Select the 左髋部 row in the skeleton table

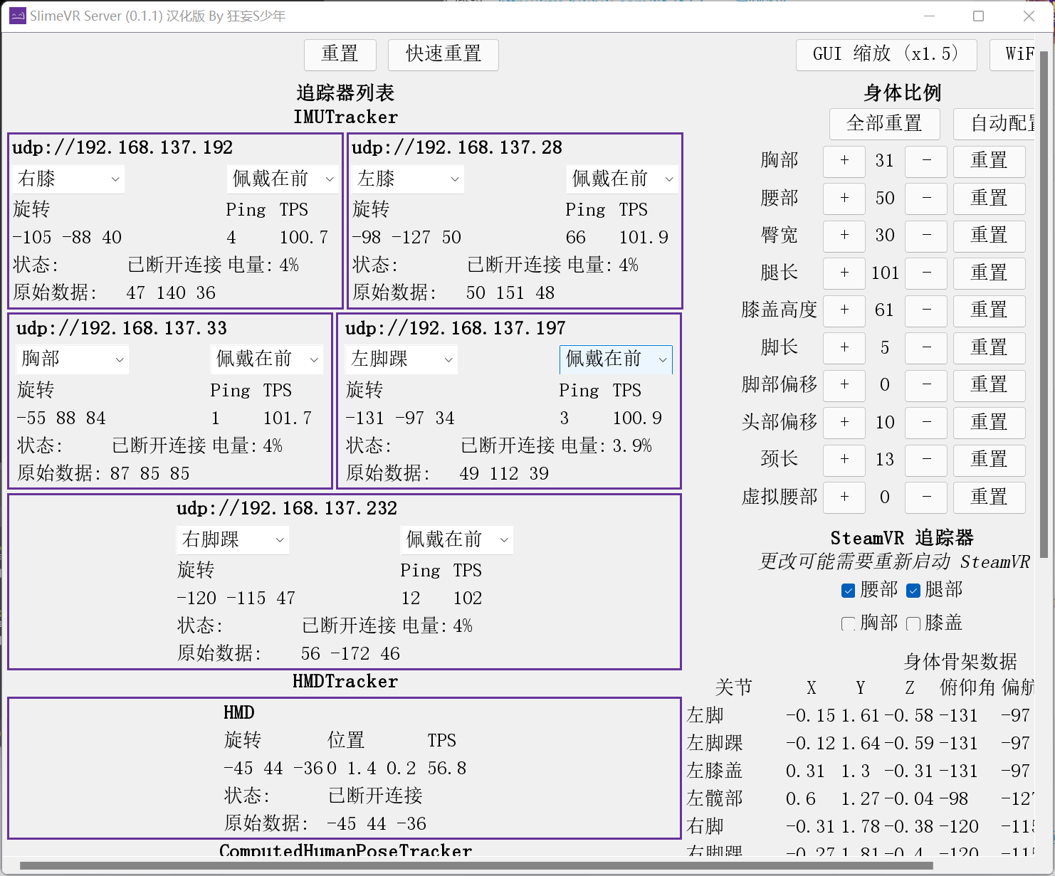coord(860,799)
